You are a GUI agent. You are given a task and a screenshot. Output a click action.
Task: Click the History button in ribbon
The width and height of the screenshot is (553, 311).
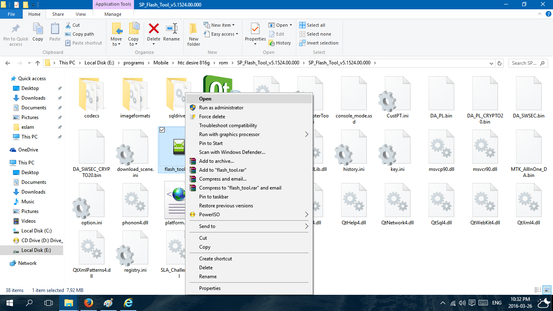[279, 43]
